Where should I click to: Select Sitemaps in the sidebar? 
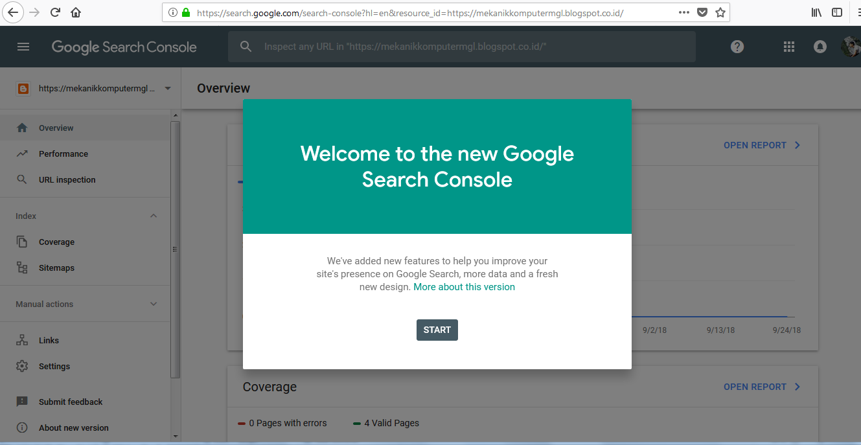[x=85, y=268]
